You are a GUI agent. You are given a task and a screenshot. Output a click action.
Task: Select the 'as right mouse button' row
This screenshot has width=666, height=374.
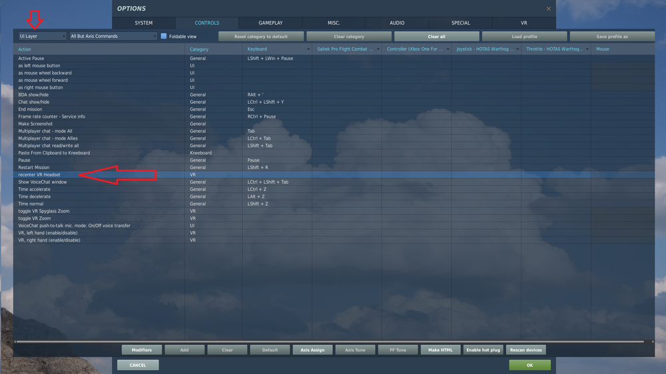tap(334, 87)
